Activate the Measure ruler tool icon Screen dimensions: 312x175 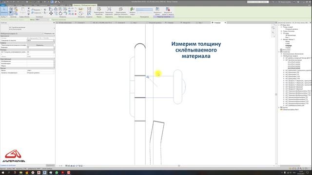tap(80, 9)
